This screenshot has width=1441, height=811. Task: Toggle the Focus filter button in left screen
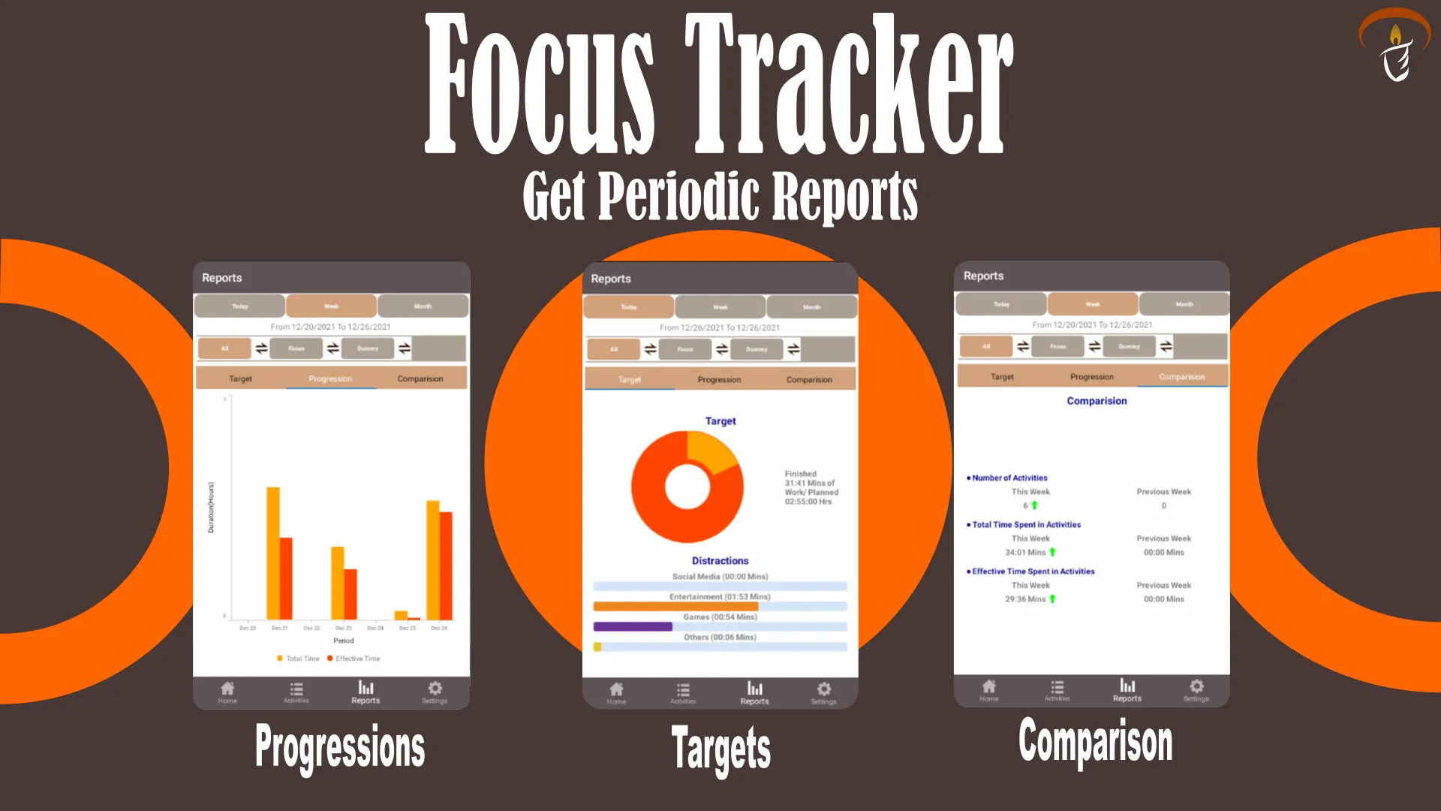coord(295,348)
